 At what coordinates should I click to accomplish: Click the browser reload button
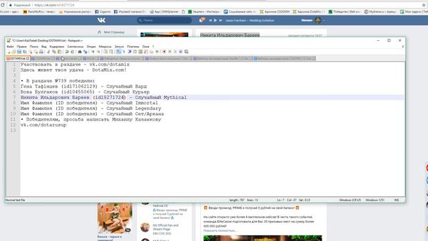point(3,5)
